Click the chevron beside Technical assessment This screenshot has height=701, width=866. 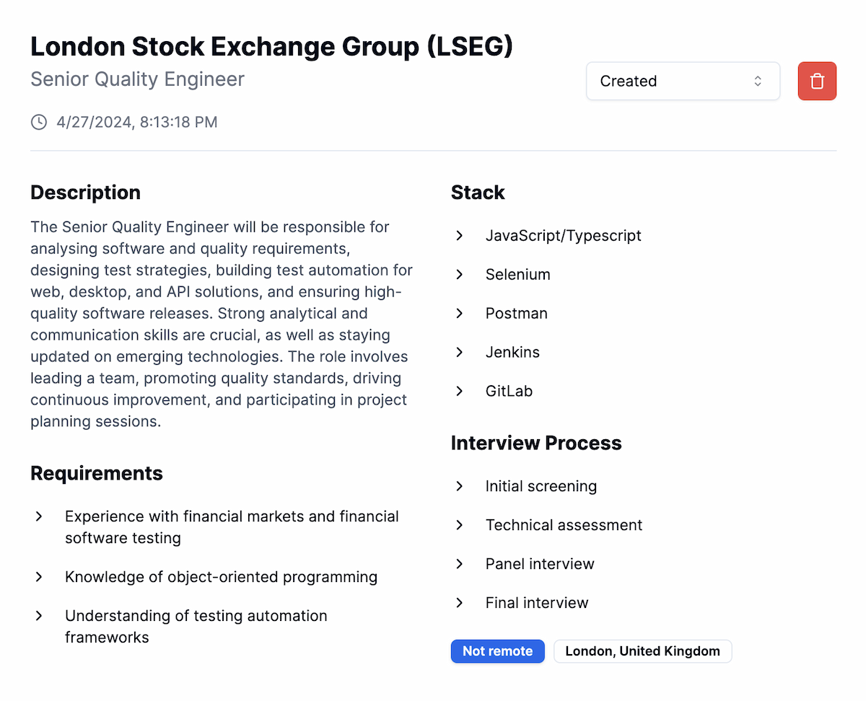click(460, 525)
